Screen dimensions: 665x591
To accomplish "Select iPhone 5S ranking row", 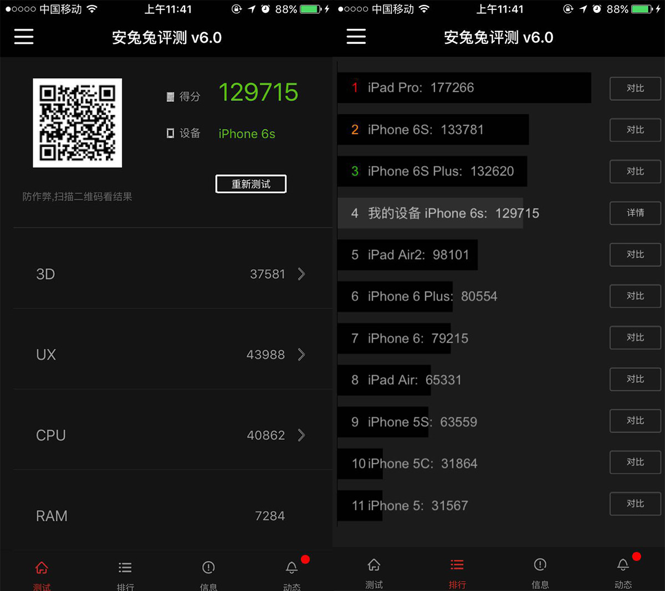I will [408, 422].
